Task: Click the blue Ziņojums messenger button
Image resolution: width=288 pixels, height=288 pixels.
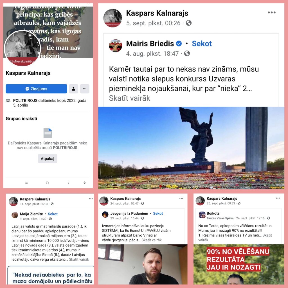Action: click(36, 89)
